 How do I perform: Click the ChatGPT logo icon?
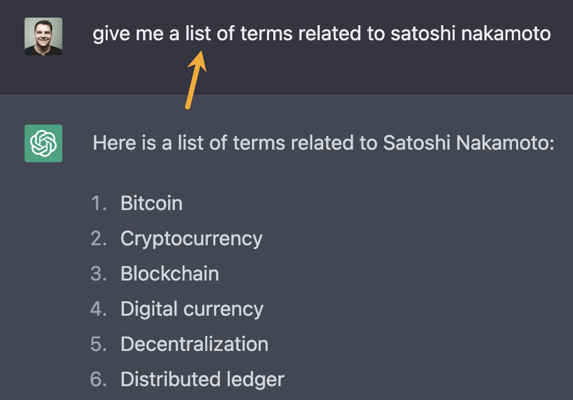[43, 143]
